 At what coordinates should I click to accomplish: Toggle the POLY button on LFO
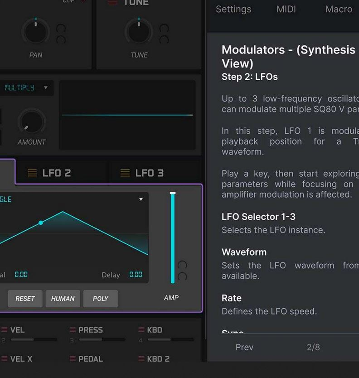(101, 299)
